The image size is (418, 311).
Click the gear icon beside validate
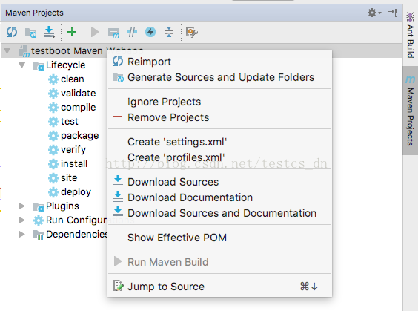tap(53, 94)
